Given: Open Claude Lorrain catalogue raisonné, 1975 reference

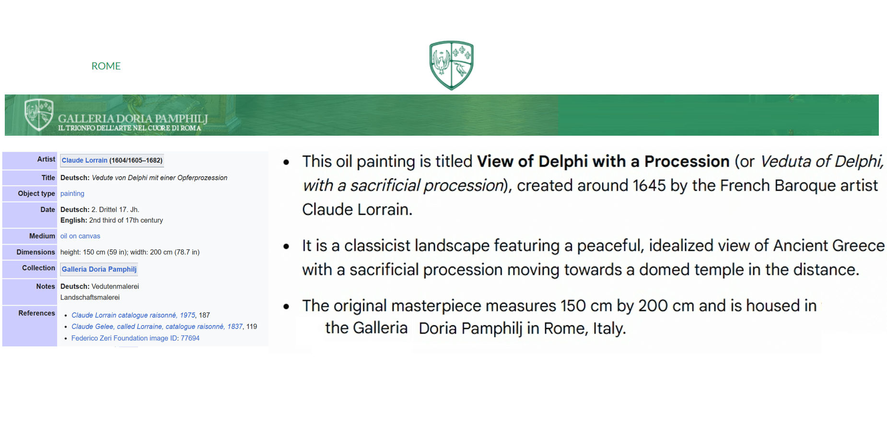Looking at the screenshot, I should click(133, 315).
